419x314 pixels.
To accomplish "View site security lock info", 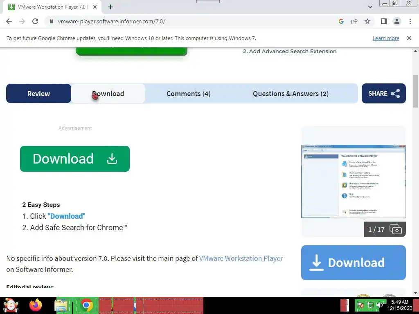I will tap(52, 21).
